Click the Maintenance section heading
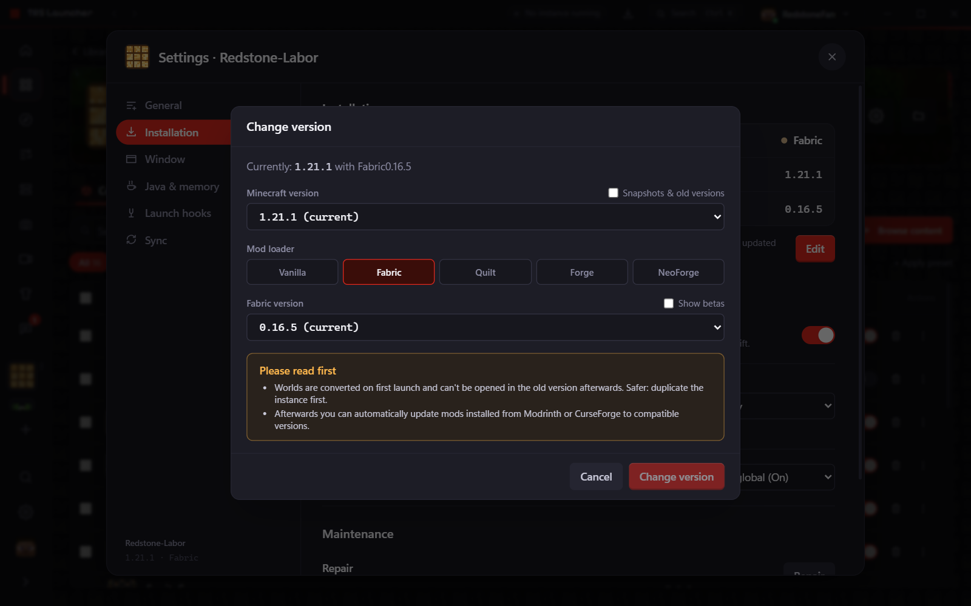This screenshot has width=971, height=606. (357, 534)
